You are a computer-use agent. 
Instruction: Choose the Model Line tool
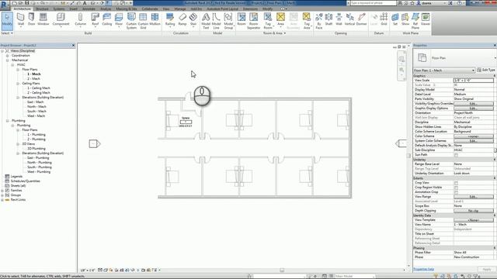[216, 21]
